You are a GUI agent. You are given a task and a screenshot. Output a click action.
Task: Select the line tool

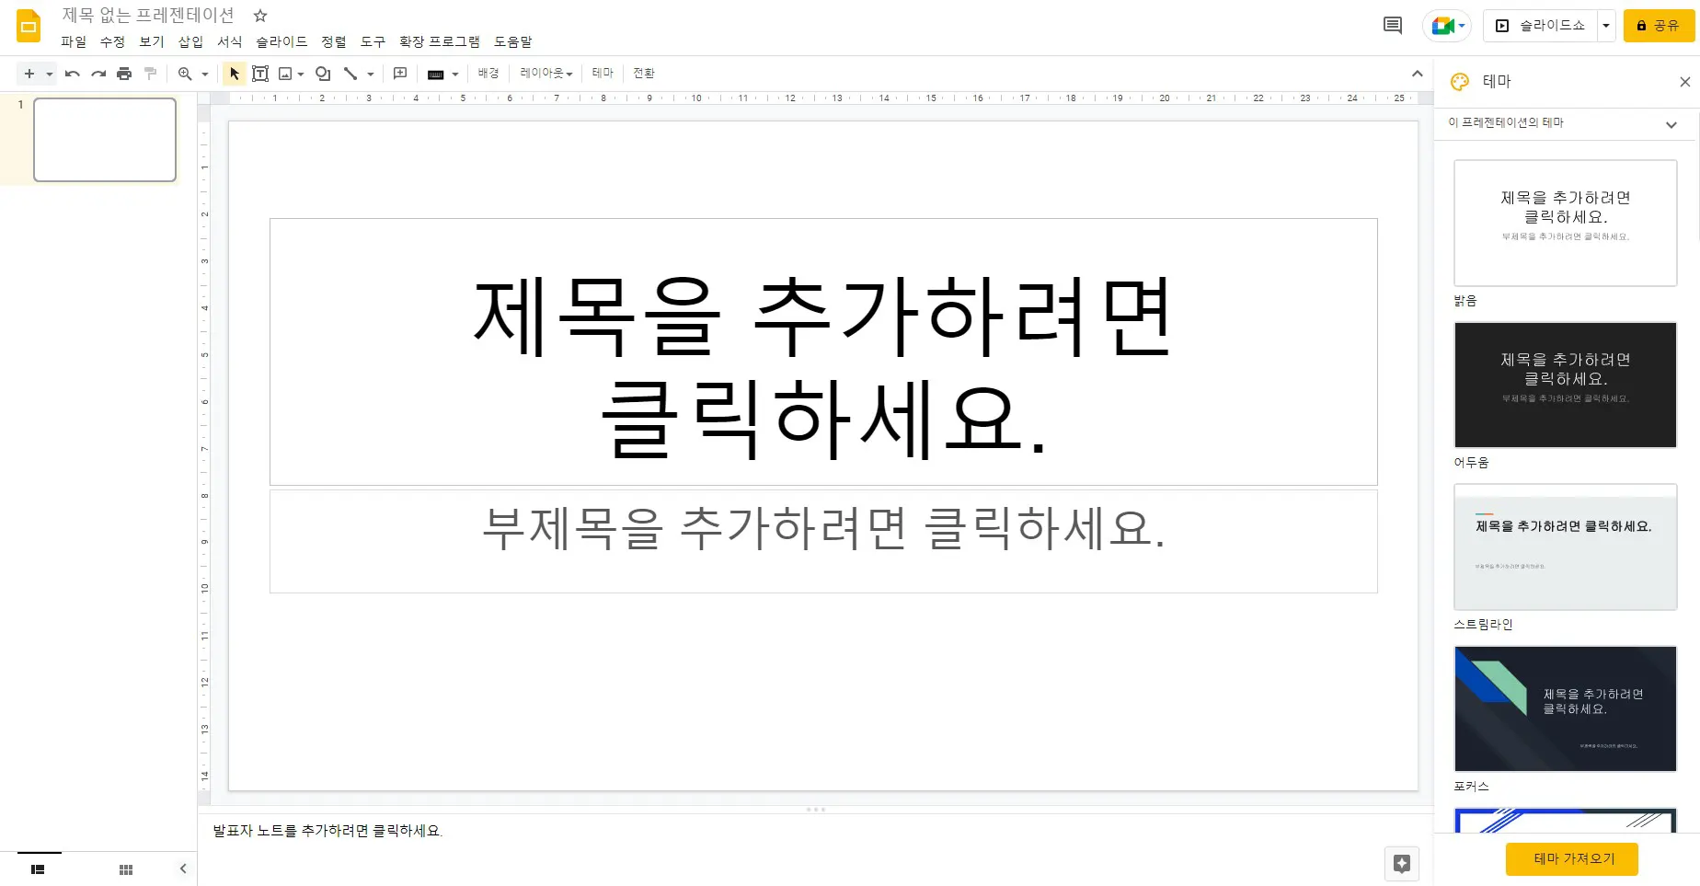[350, 74]
